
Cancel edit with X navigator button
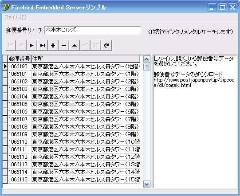96,45
